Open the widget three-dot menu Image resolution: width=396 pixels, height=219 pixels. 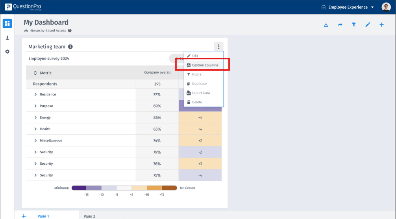coord(218,47)
